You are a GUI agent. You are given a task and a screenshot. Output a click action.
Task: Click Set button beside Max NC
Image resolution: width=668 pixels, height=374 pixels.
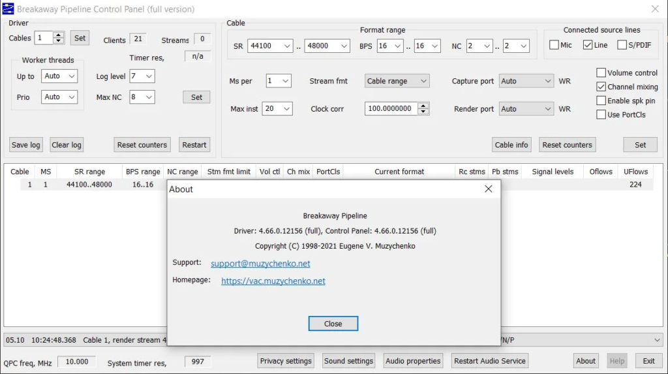196,97
